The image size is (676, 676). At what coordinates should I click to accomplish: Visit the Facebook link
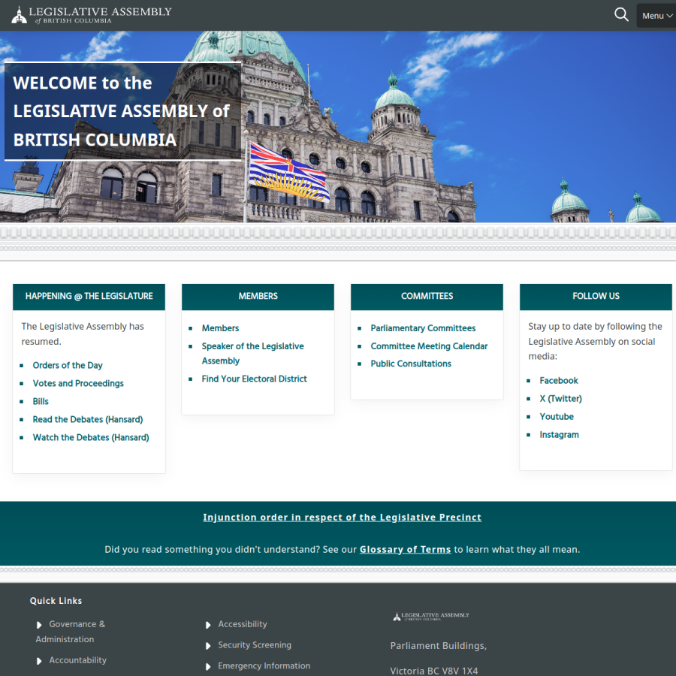pos(559,381)
